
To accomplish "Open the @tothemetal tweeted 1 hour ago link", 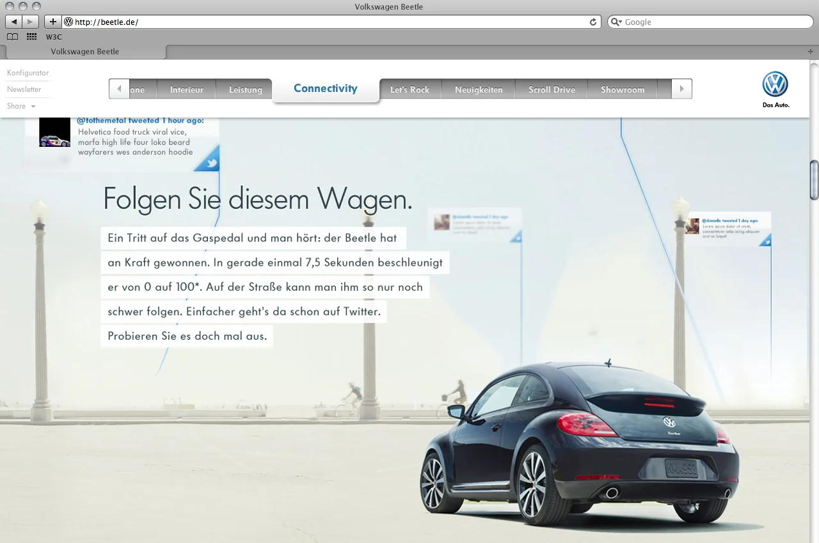I will 140,120.
